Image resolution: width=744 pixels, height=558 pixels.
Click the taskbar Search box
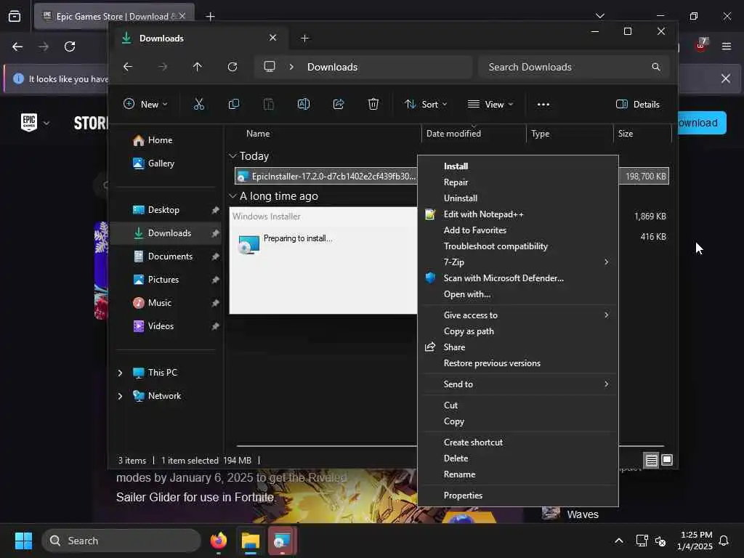click(x=121, y=541)
